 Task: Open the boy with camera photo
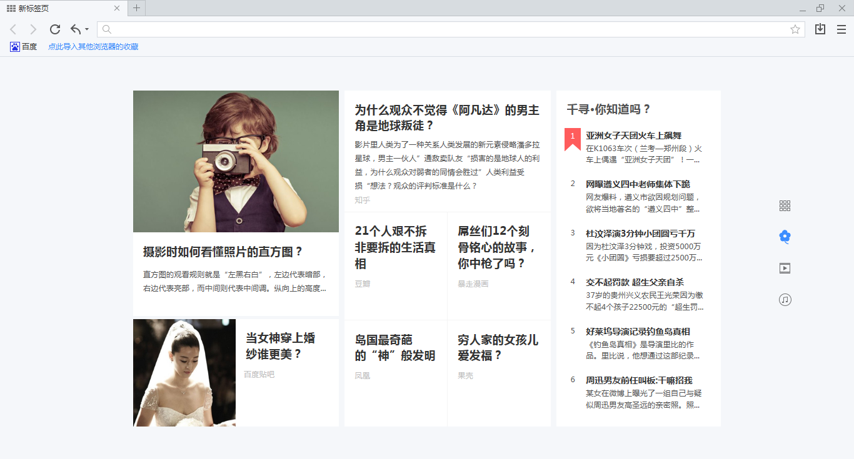pos(236,161)
